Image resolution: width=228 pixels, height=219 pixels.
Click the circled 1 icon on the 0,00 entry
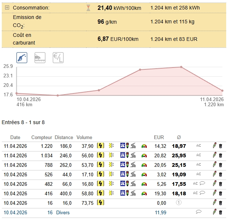click(179, 203)
